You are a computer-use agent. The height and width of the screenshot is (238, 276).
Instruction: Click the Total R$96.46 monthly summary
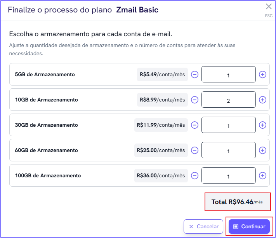coord(237,202)
